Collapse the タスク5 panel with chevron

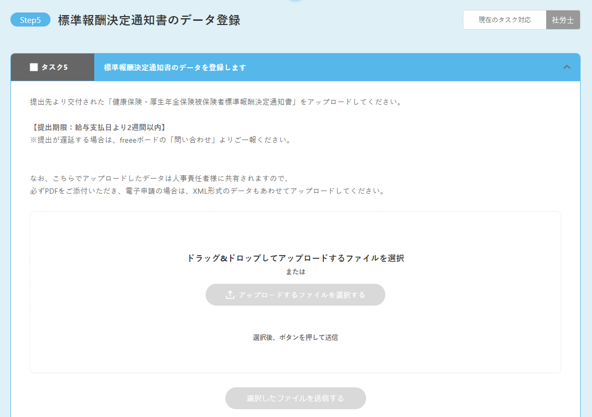[566, 67]
